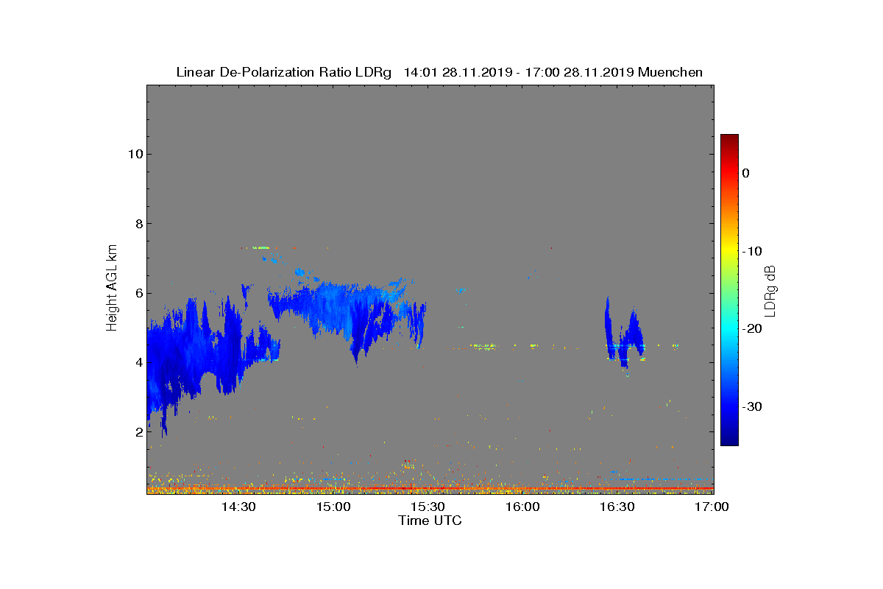Viewport: 883px width, 589px height.
Task: Click the colorbar value label -30
Action: pyautogui.click(x=751, y=407)
